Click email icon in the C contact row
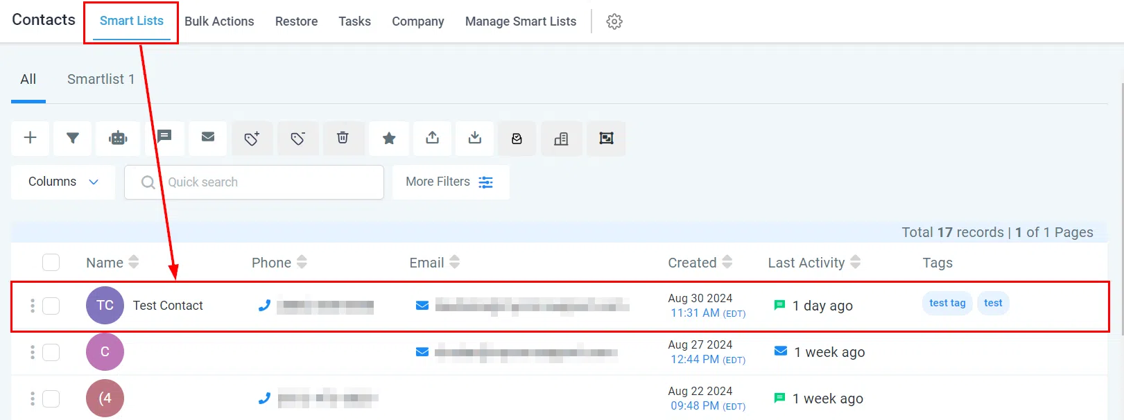The height and width of the screenshot is (420, 1124). 422,351
